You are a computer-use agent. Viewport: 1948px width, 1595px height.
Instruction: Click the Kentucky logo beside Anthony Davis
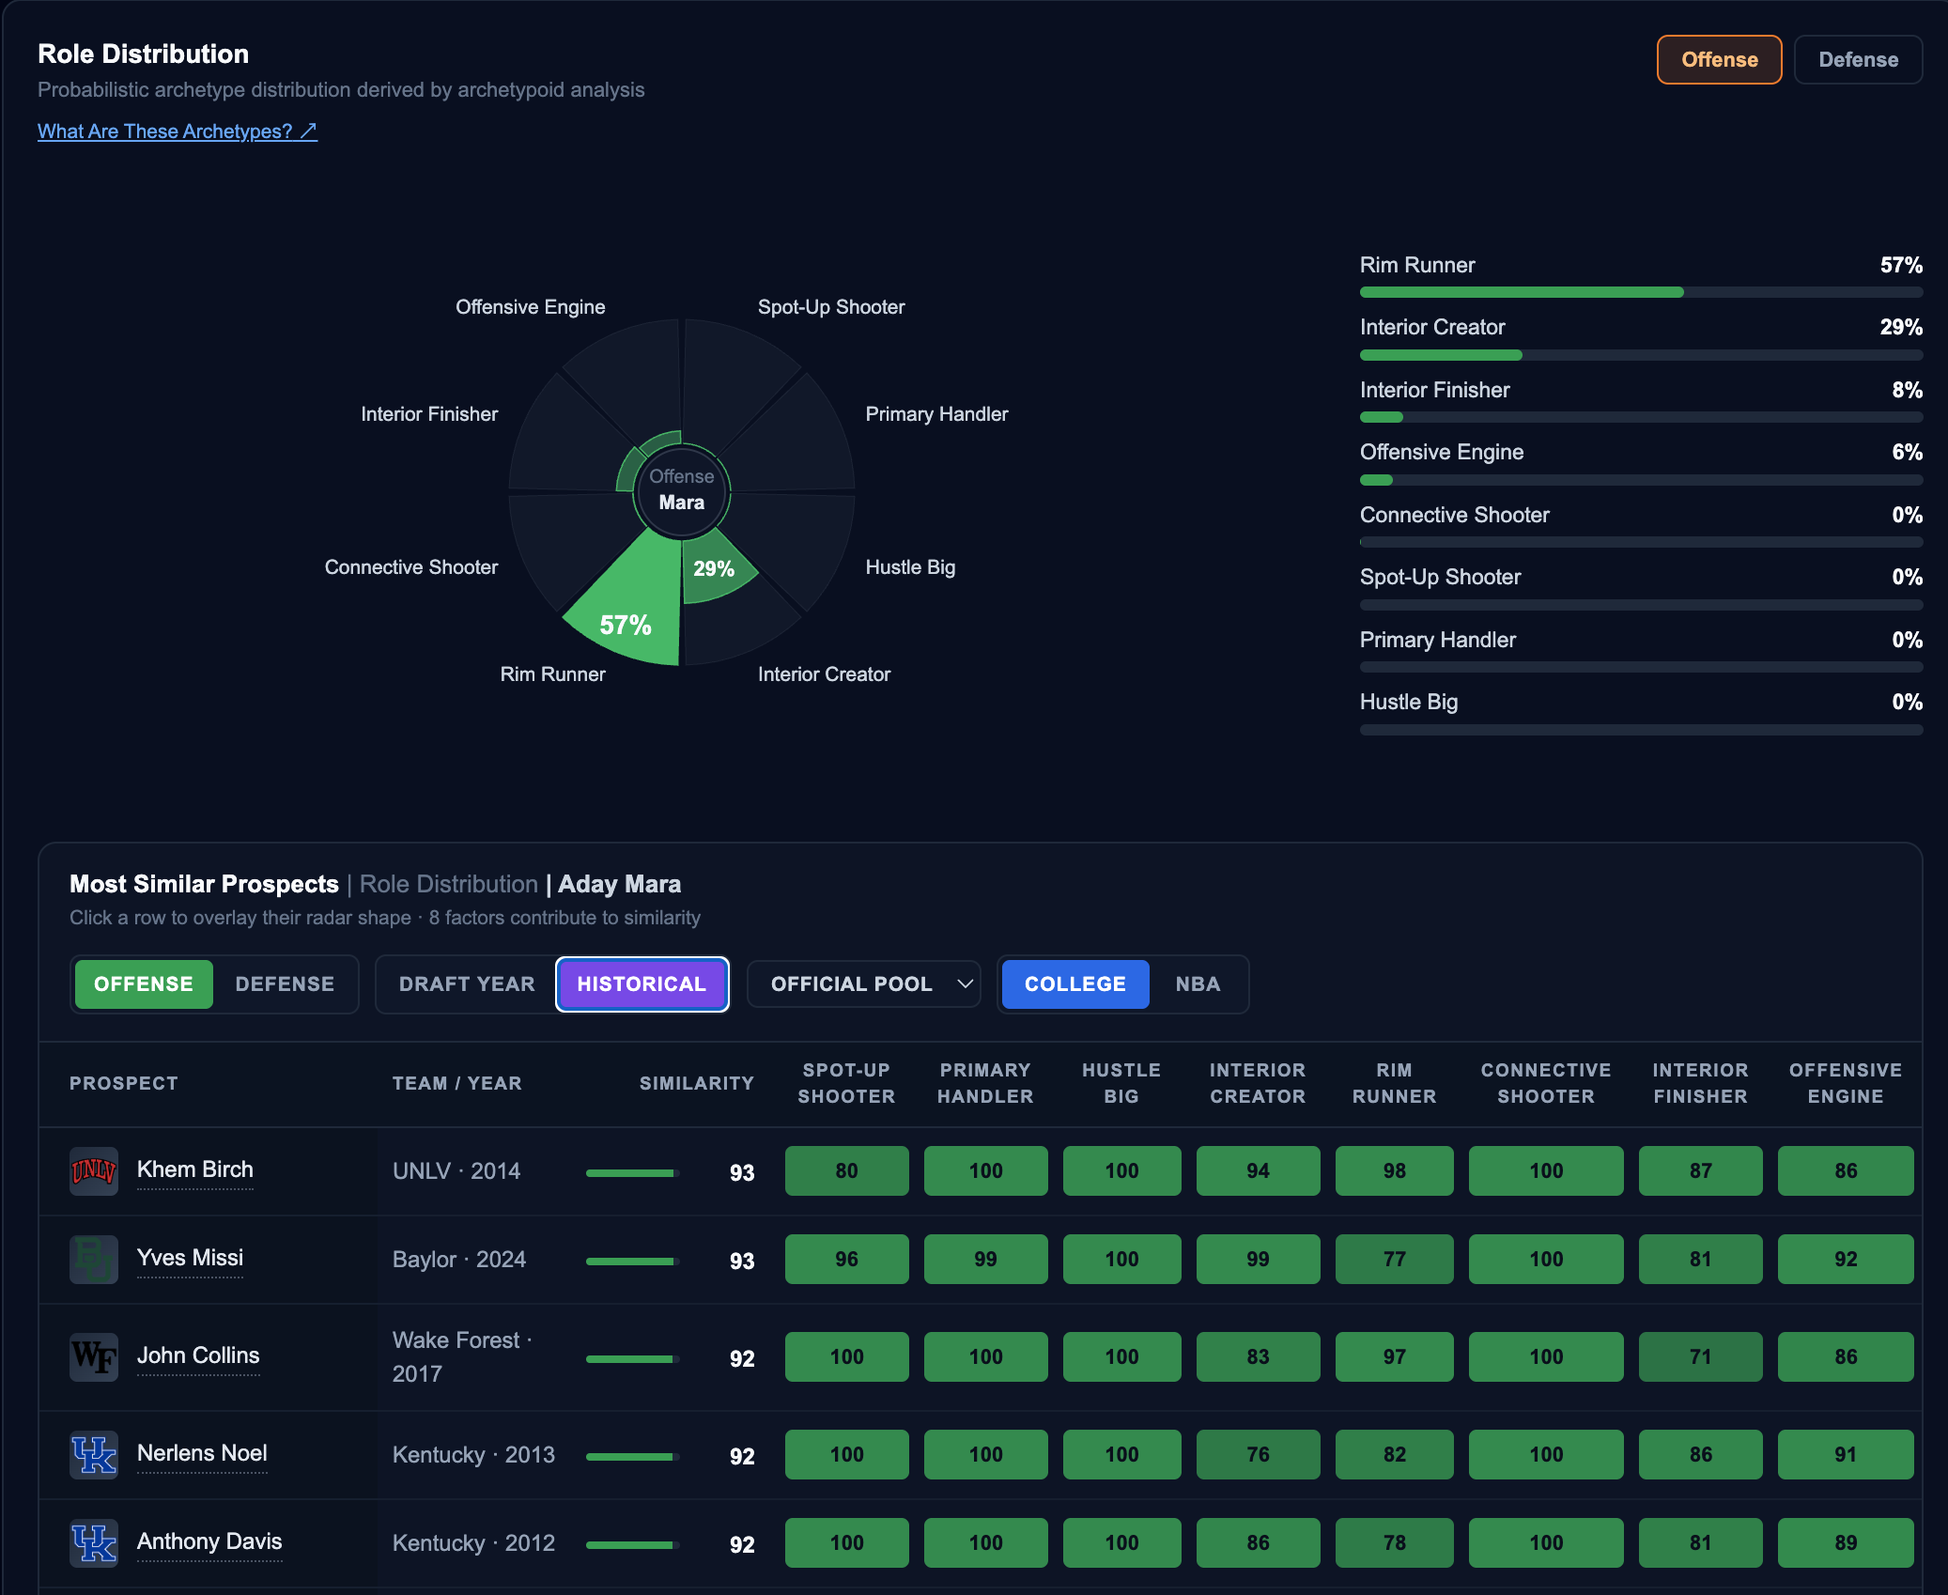coord(94,1542)
